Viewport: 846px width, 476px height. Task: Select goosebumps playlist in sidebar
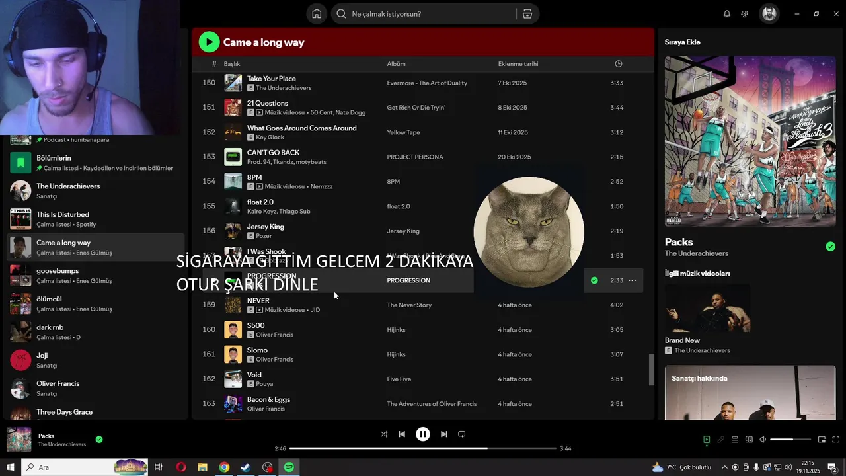point(96,275)
